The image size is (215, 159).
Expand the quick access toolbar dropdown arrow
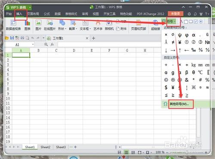coord(43,38)
